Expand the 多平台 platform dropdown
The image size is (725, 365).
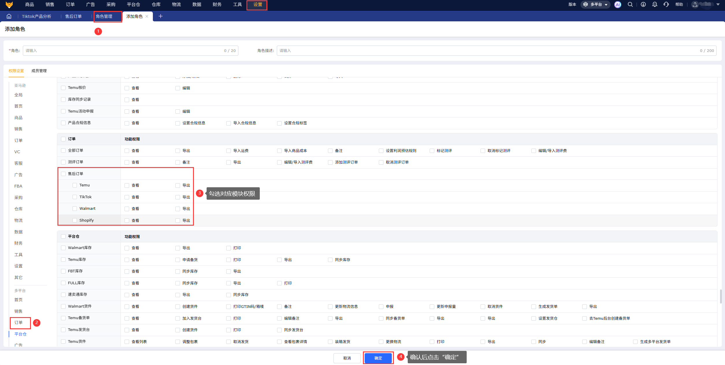pos(596,5)
